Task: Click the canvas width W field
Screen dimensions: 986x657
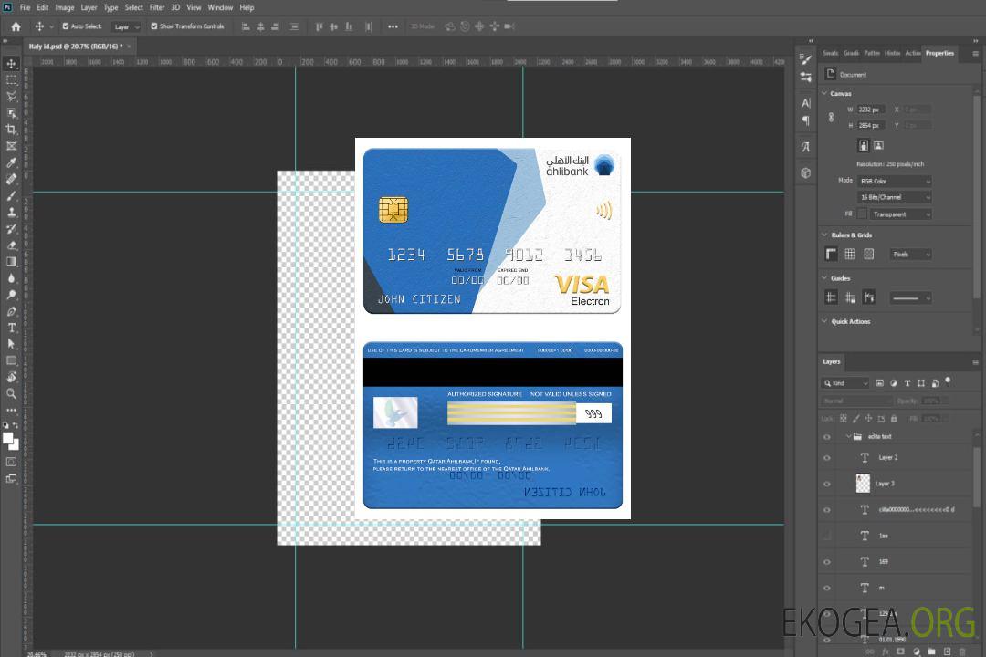Action: click(x=871, y=109)
